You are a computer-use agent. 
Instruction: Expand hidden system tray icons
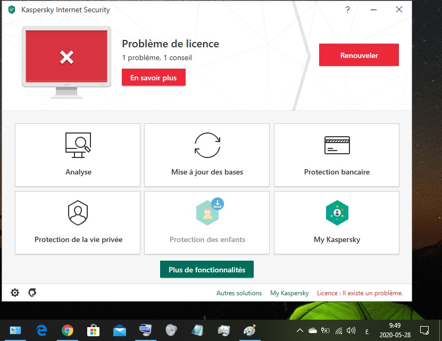(x=300, y=330)
